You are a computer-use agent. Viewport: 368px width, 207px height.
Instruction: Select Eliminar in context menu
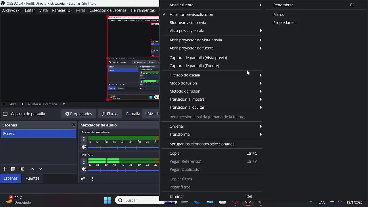pos(212,196)
